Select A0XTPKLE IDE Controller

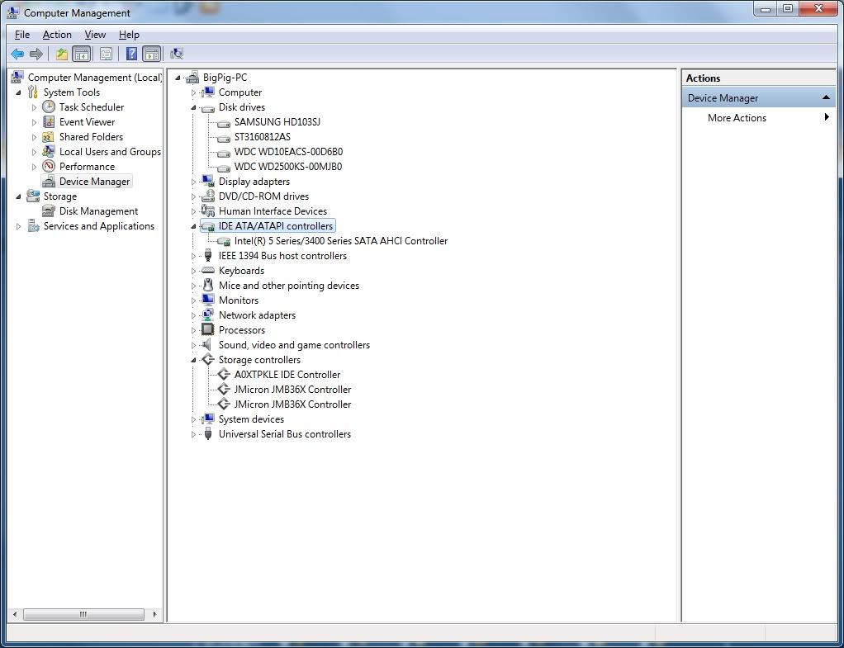coord(287,375)
